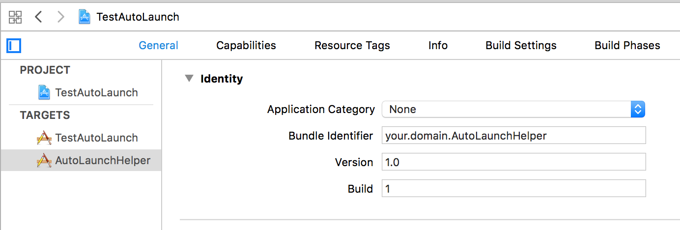
Task: Open the Build Settings tab
Action: (x=521, y=46)
